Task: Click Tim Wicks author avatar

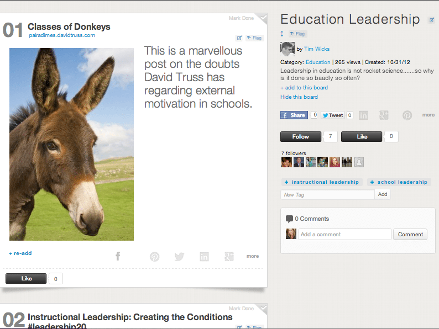Action: point(288,49)
